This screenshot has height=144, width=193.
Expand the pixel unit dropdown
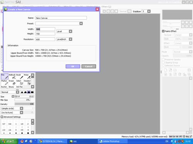[71, 31]
